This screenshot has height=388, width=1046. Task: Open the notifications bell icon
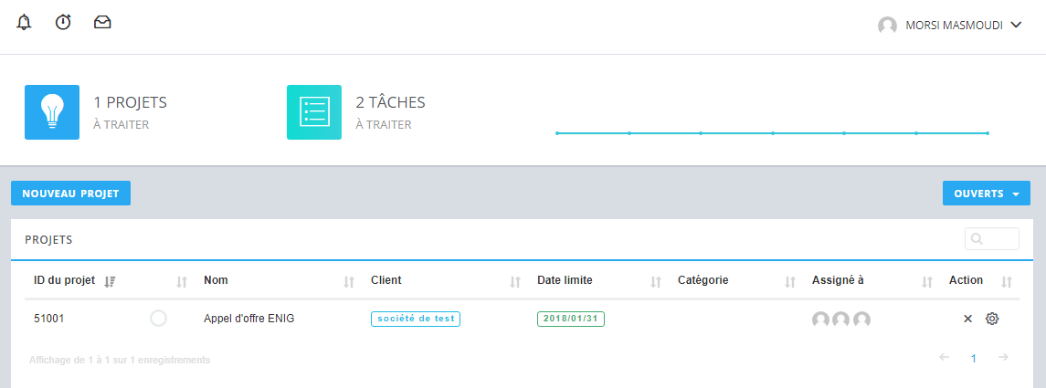point(24,23)
